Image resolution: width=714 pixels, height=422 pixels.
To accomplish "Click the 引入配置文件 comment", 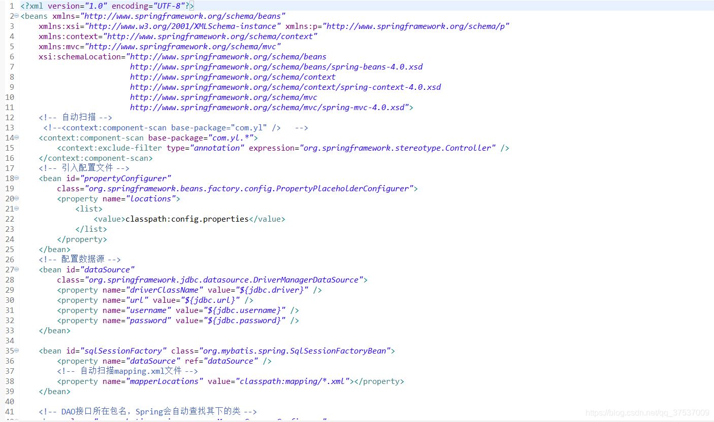I will click(x=84, y=168).
